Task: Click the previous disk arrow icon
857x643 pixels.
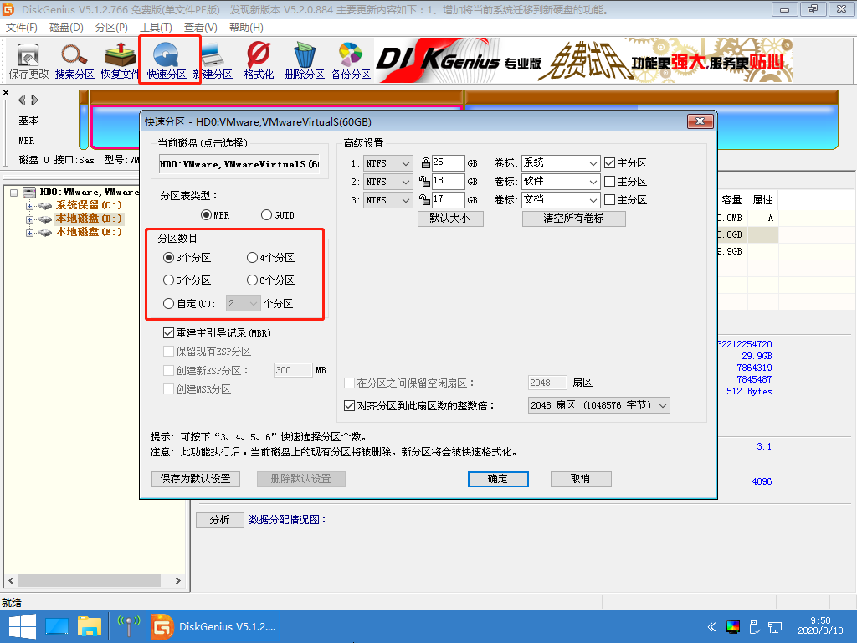Action: (22, 100)
